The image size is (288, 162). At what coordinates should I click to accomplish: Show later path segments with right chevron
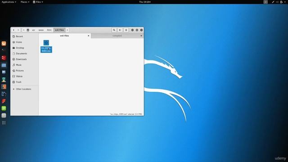(67, 30)
